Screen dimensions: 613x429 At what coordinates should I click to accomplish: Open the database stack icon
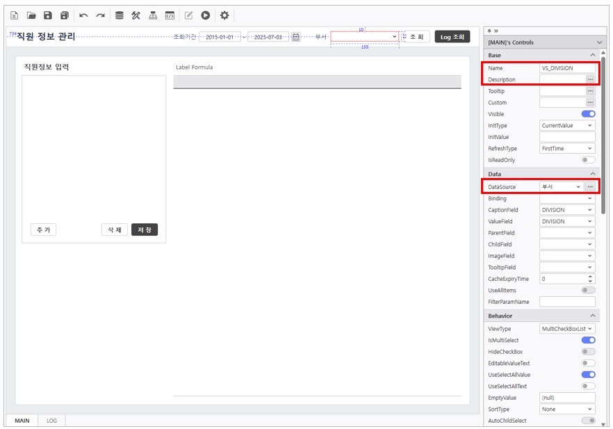click(120, 15)
